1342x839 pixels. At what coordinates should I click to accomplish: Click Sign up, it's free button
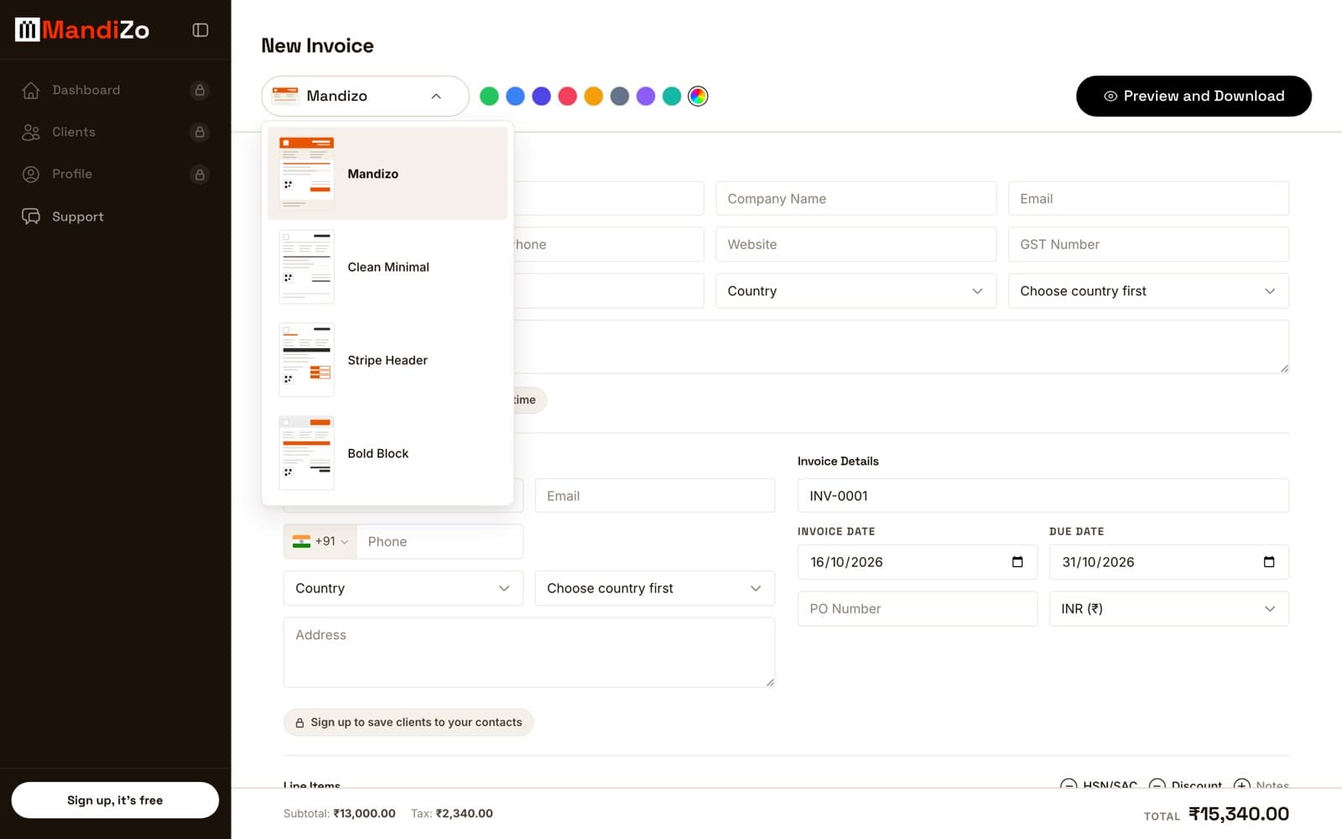click(x=115, y=800)
